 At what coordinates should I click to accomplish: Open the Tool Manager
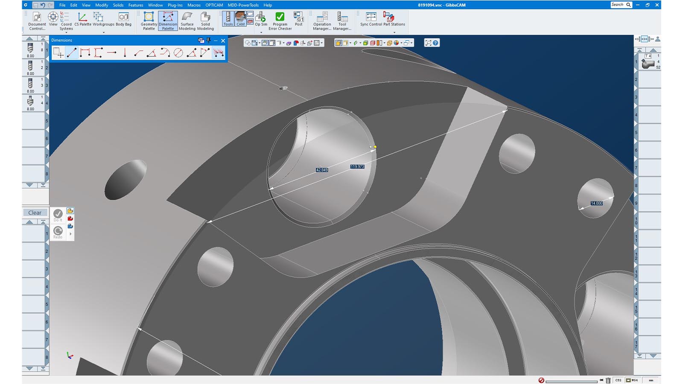(342, 21)
